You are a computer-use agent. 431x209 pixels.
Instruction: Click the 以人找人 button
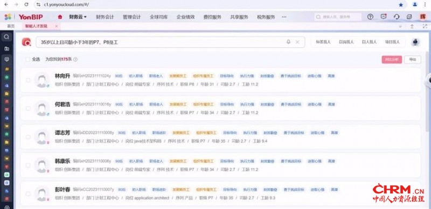click(x=369, y=42)
